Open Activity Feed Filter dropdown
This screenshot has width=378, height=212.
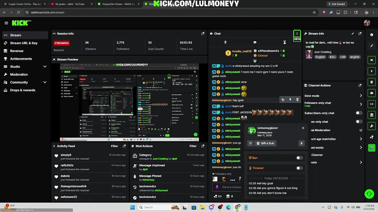[x=114, y=146]
